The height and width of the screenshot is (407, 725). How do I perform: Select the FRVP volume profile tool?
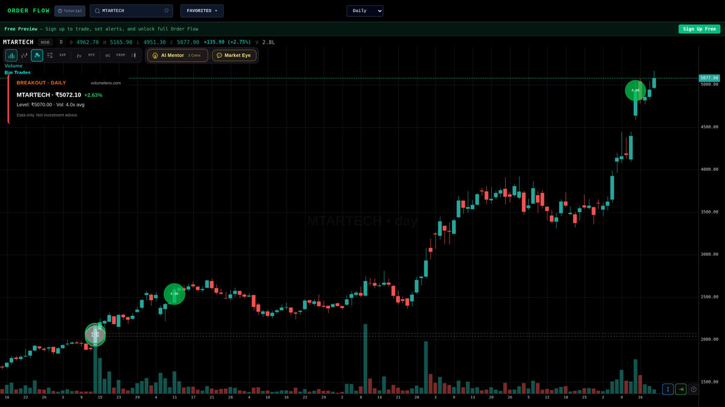pyautogui.click(x=121, y=55)
